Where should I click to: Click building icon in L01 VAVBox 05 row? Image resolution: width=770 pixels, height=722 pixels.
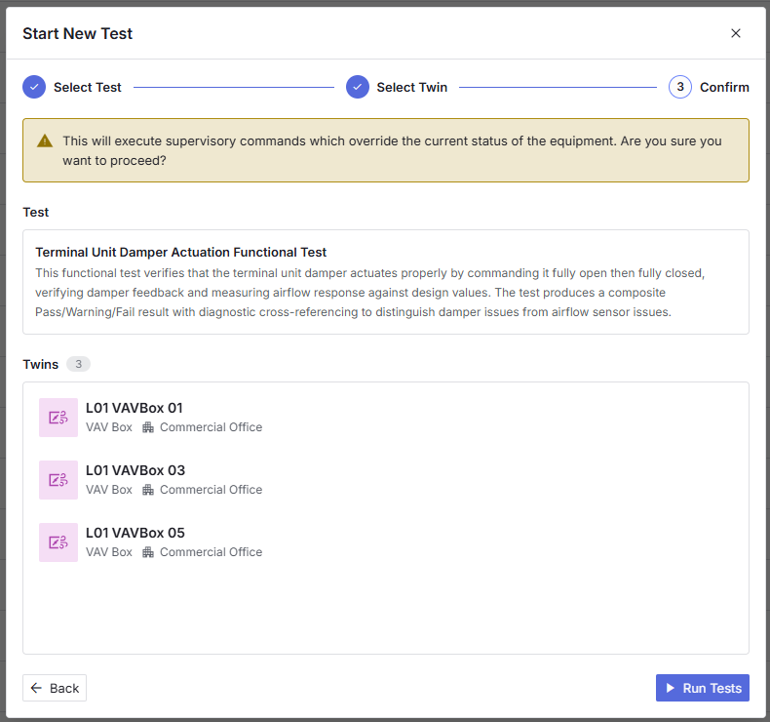click(x=148, y=552)
